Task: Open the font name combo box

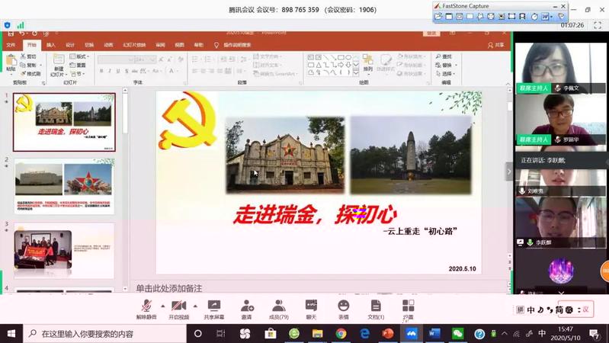Action: click(116, 59)
